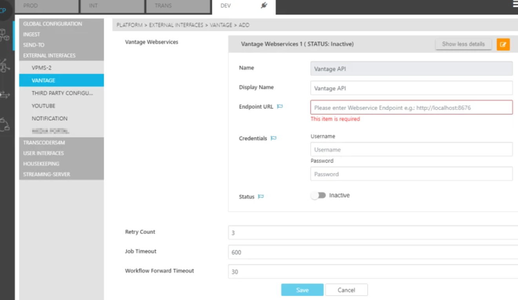Open the hamburger menu at top right
Image resolution: width=518 pixels, height=300 pixels.
(x=515, y=4)
